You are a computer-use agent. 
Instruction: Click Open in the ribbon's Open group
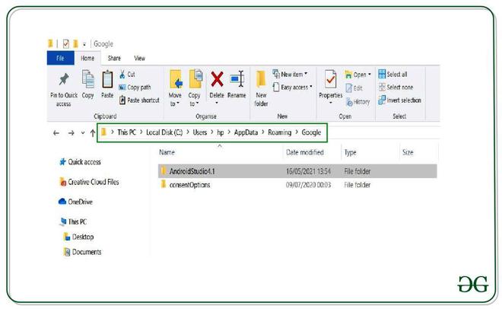(x=358, y=75)
